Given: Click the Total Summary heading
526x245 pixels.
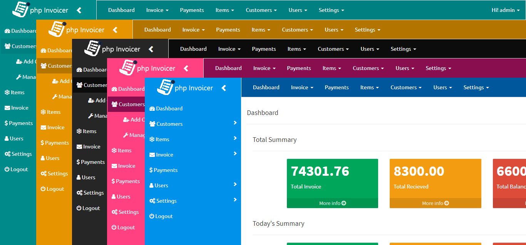Looking at the screenshot, I should click(275, 140).
